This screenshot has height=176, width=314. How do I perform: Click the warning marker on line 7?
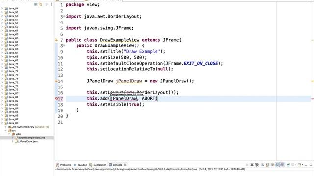[x=56, y=40]
